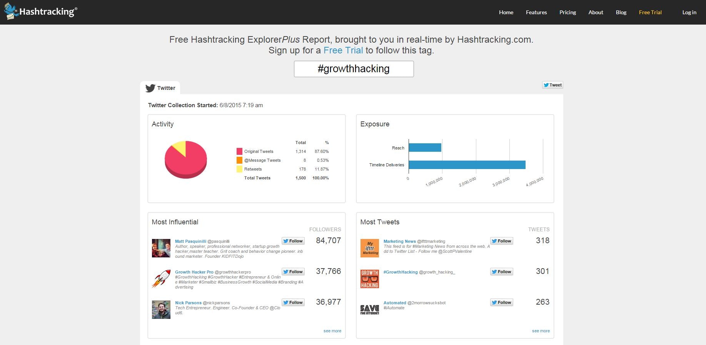Click the Activity pie chart
This screenshot has width=706, height=345.
(x=186, y=159)
